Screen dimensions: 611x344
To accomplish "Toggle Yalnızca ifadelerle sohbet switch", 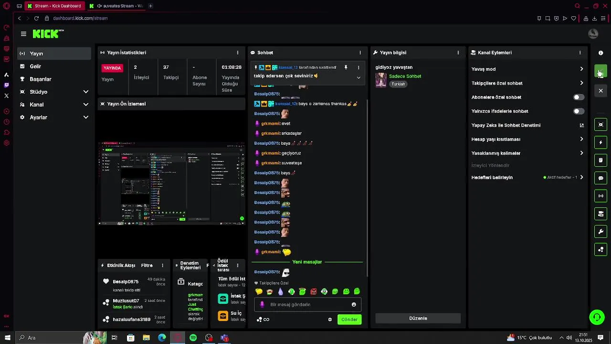I will 579,111.
